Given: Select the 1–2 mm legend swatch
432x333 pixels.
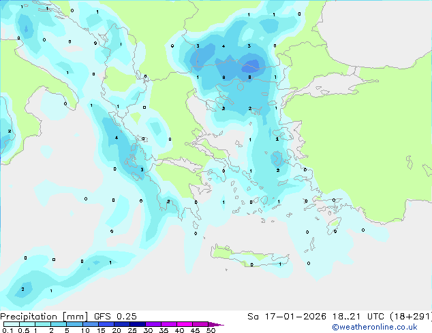Looking at the screenshot, I should pos(43,324).
